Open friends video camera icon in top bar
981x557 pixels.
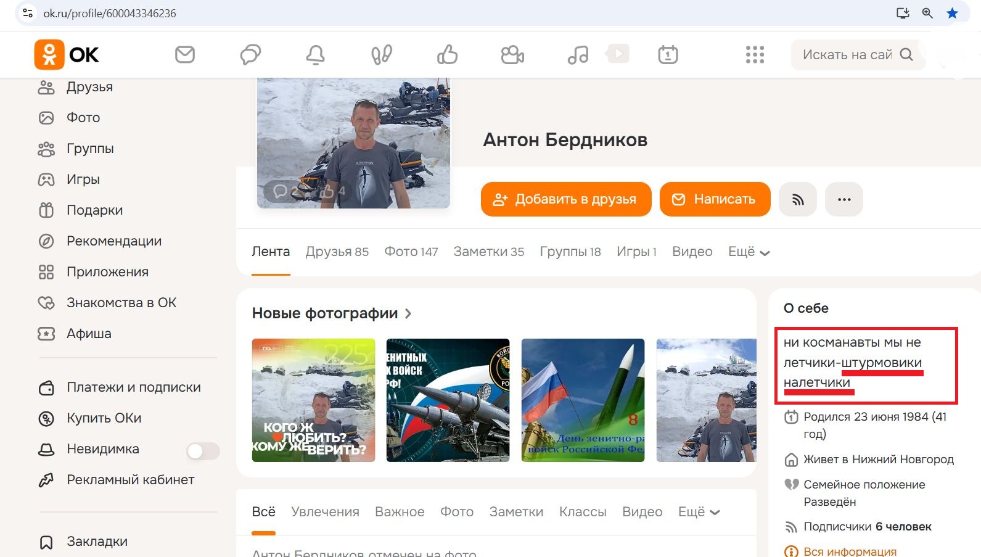click(x=512, y=54)
